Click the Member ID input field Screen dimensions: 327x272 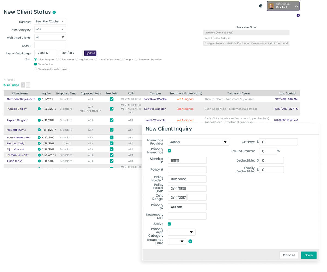point(187,160)
